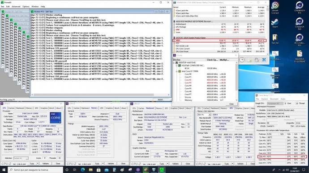Viewport: 309px width, 173px height.
Task: Open the Strumenti menu in Core Temp
Action: click(274, 99)
